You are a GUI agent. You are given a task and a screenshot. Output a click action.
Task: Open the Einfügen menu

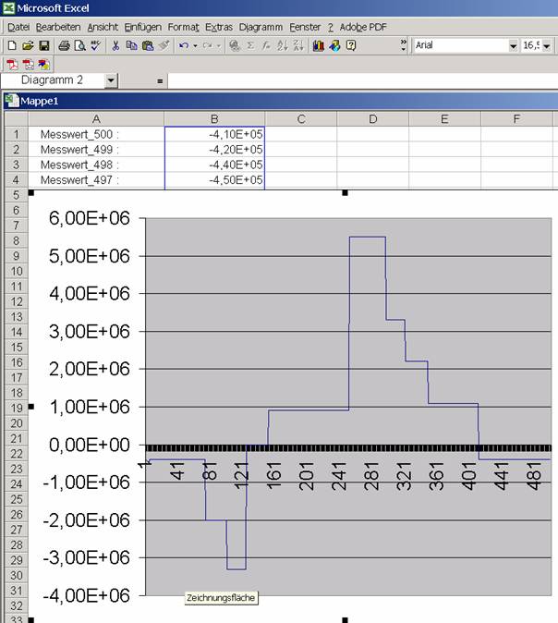(142, 27)
